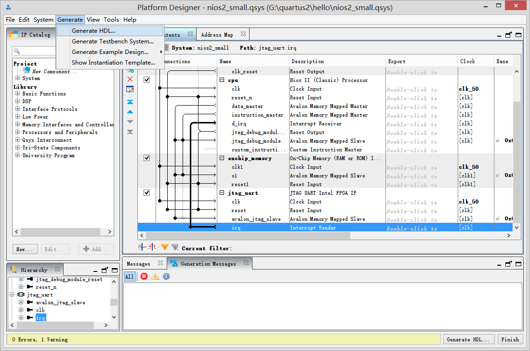
Task: Click the IP Catalog search magnifier icon
Action: tap(16, 51)
